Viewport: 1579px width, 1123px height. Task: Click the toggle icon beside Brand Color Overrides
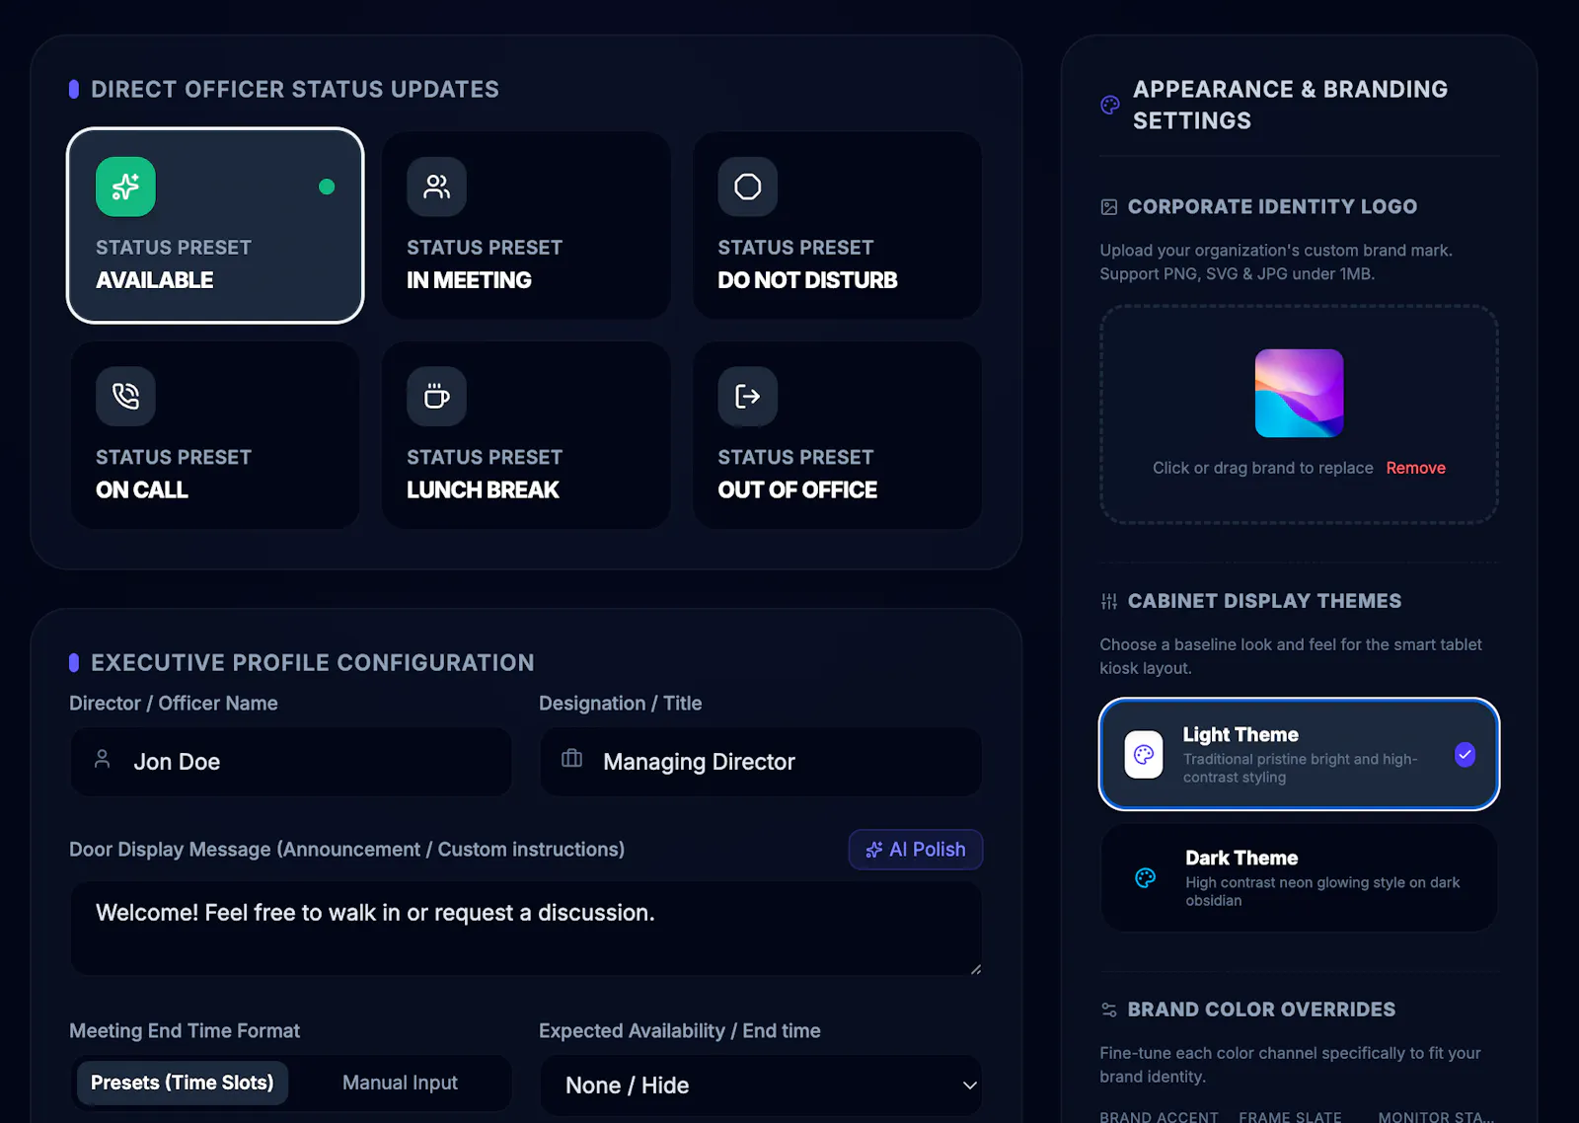pyautogui.click(x=1109, y=1010)
